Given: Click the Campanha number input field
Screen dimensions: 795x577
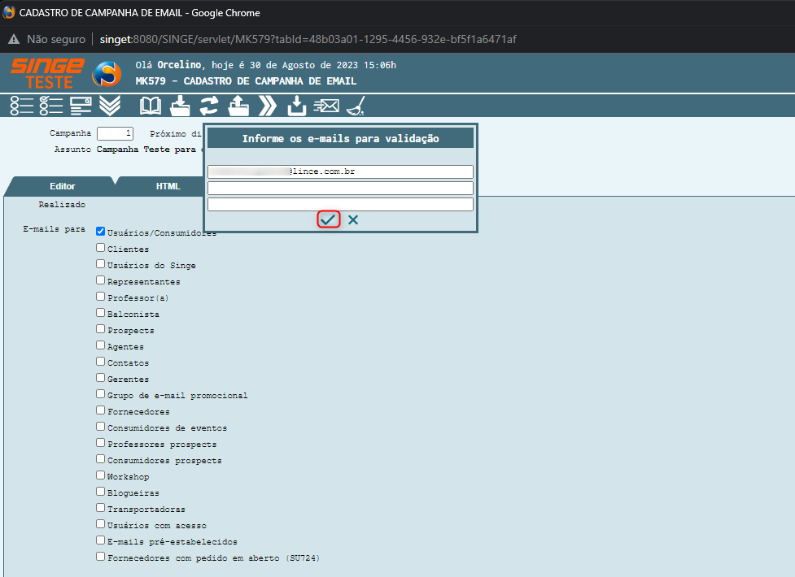Looking at the screenshot, I should coord(115,133).
